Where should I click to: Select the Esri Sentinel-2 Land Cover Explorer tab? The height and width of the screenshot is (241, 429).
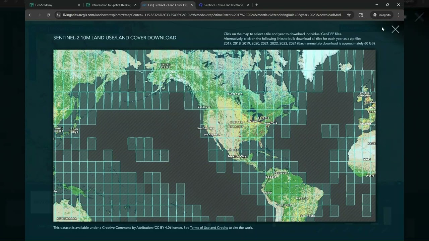click(167, 5)
